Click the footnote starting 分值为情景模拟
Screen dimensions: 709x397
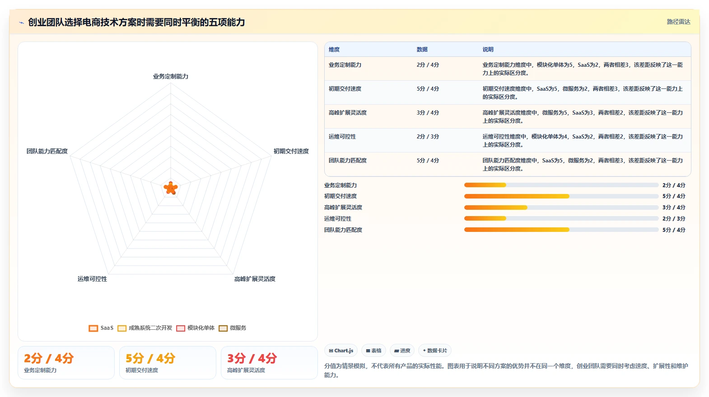click(x=506, y=370)
